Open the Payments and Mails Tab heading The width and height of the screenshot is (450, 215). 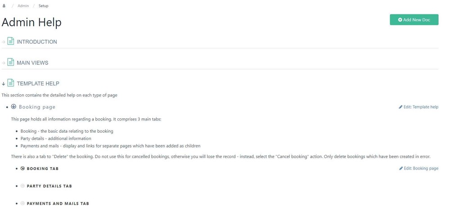point(58,204)
